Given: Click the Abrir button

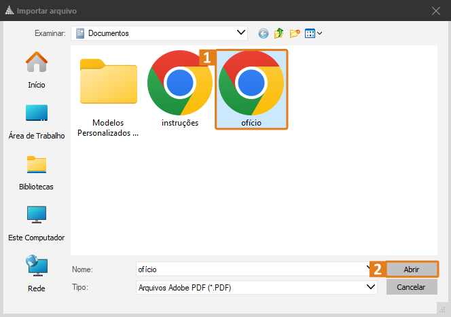Looking at the screenshot, I should 412,269.
